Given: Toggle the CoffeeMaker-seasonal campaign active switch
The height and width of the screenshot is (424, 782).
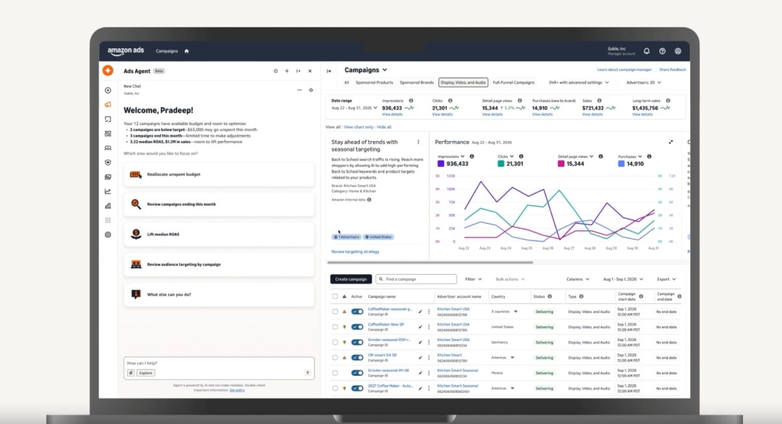Looking at the screenshot, I should (357, 312).
